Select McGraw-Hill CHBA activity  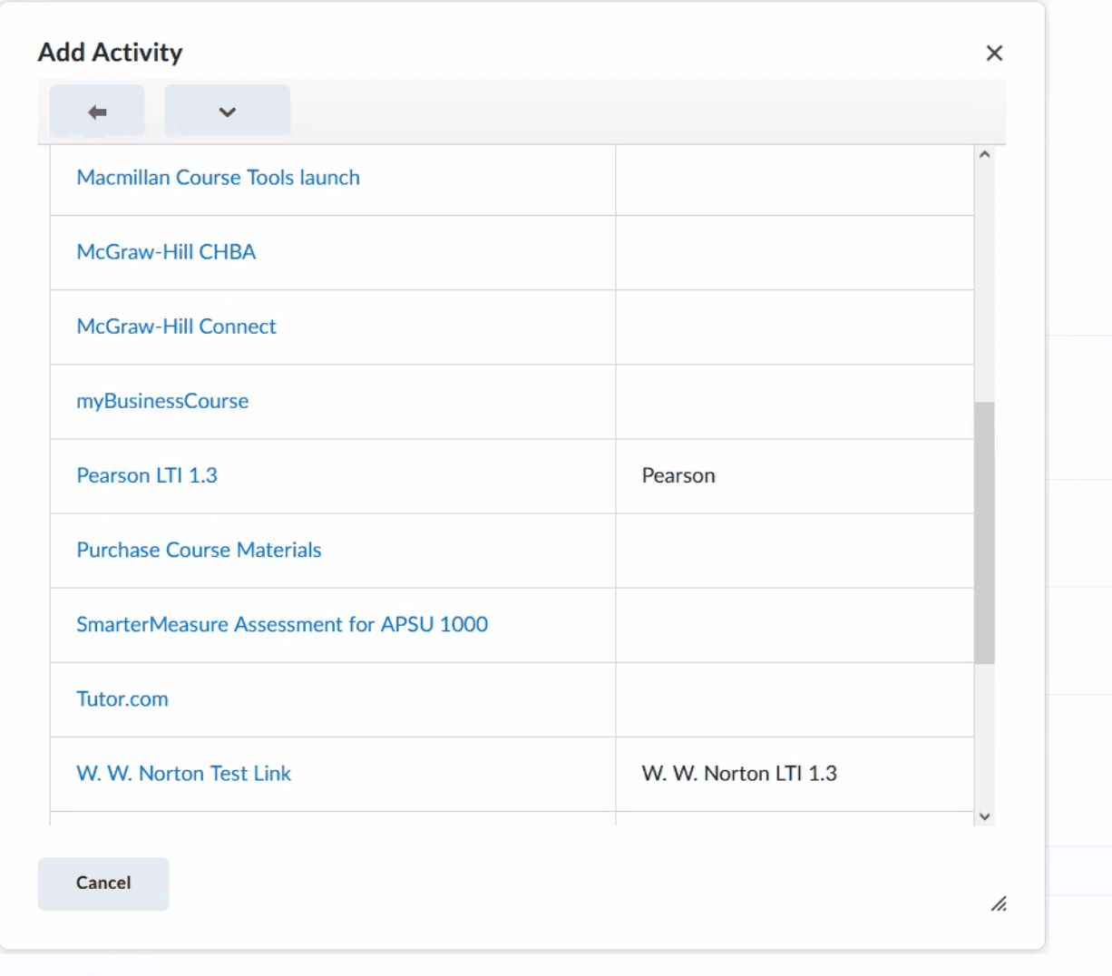tap(166, 252)
